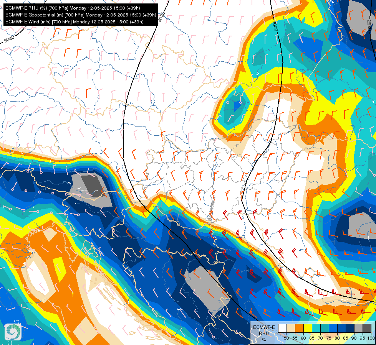Pick the navy 85-90% legend swatch
Image resolution: width=376 pixels, height=345 pixels.
click(x=350, y=328)
